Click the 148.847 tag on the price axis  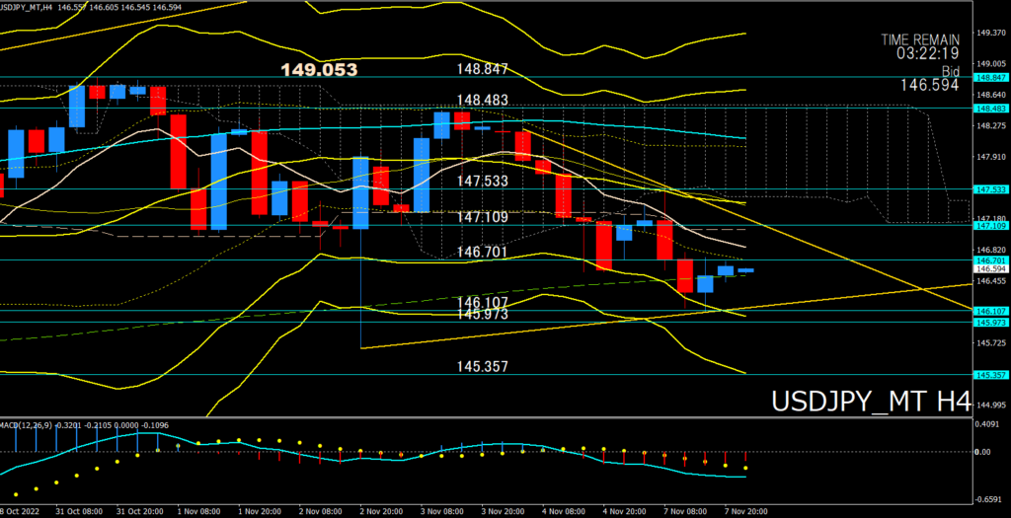click(x=991, y=77)
